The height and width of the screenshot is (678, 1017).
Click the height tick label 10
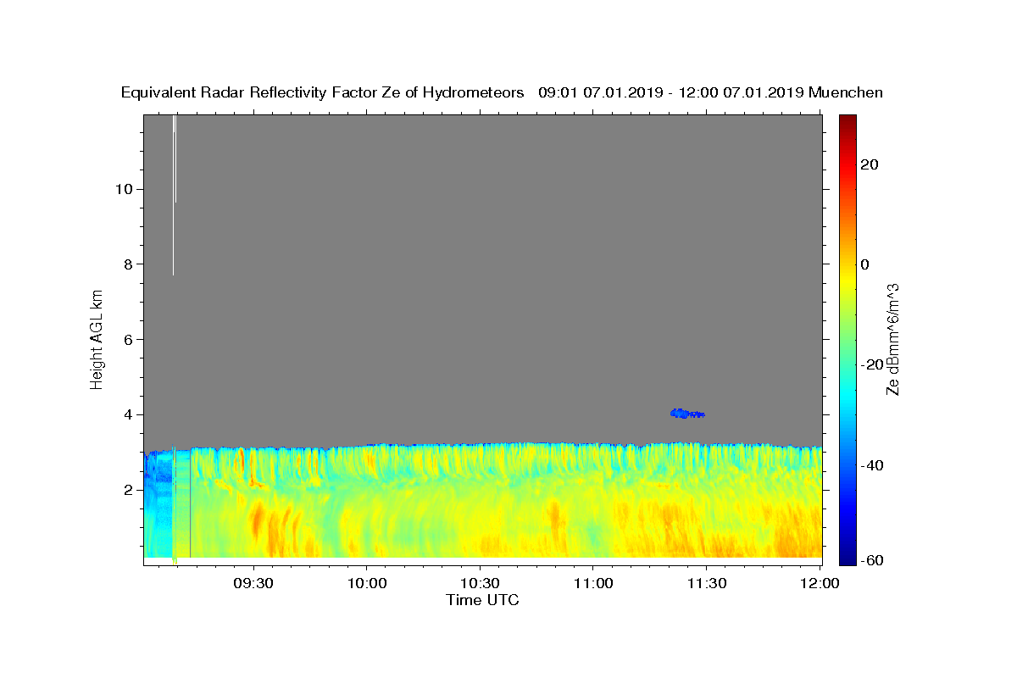pyautogui.click(x=123, y=189)
